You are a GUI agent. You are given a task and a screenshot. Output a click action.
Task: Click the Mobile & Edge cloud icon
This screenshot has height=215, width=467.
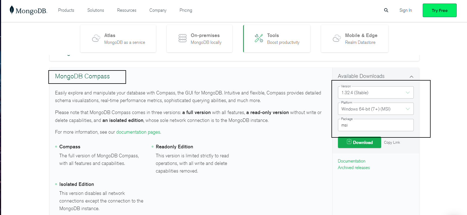337,38
